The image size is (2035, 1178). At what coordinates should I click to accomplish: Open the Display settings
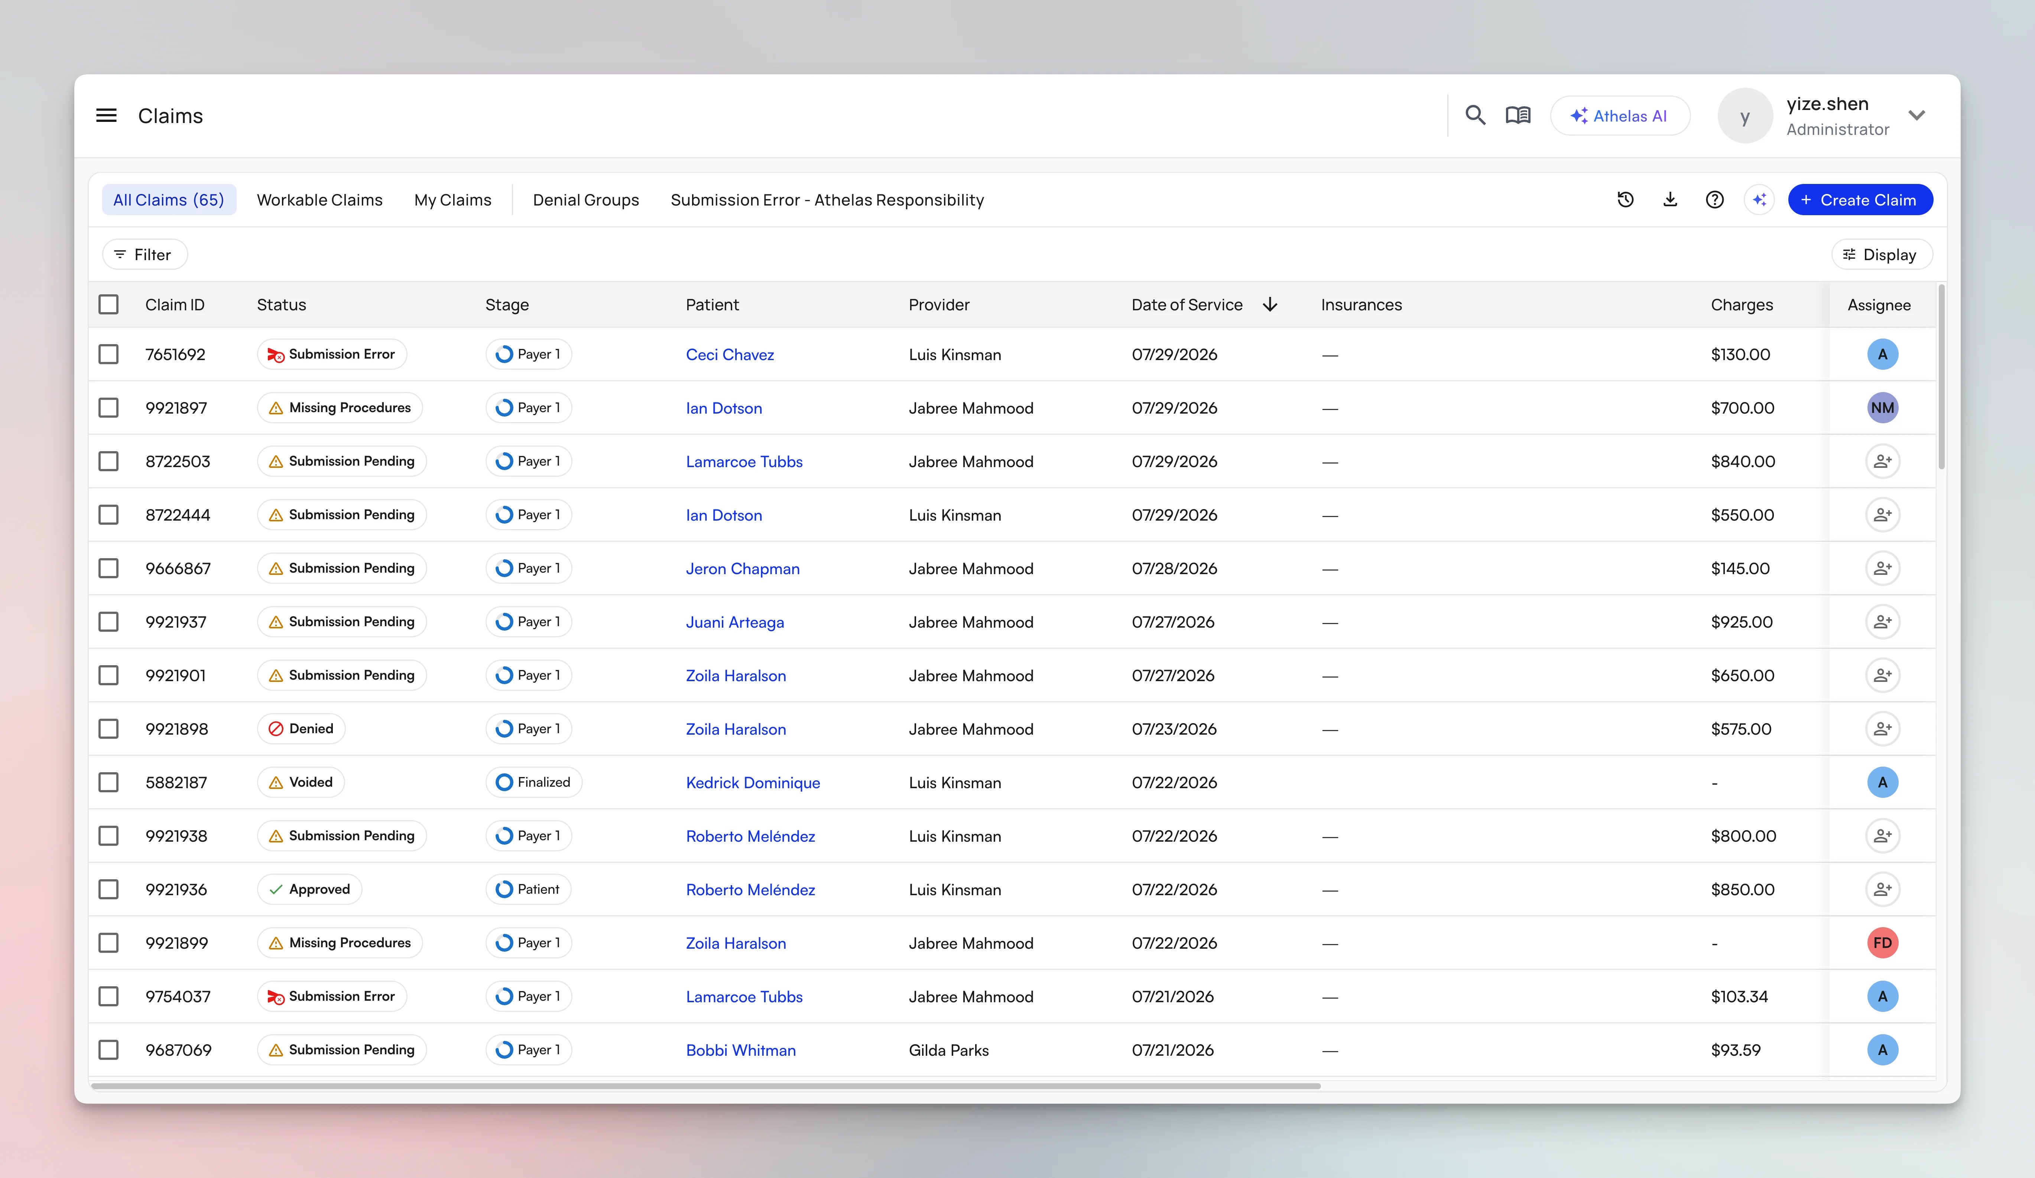click(x=1882, y=255)
